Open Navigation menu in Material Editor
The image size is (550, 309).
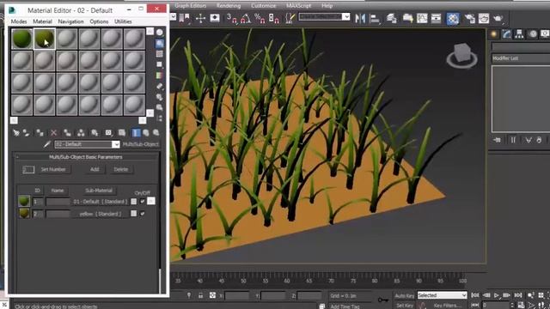point(70,21)
